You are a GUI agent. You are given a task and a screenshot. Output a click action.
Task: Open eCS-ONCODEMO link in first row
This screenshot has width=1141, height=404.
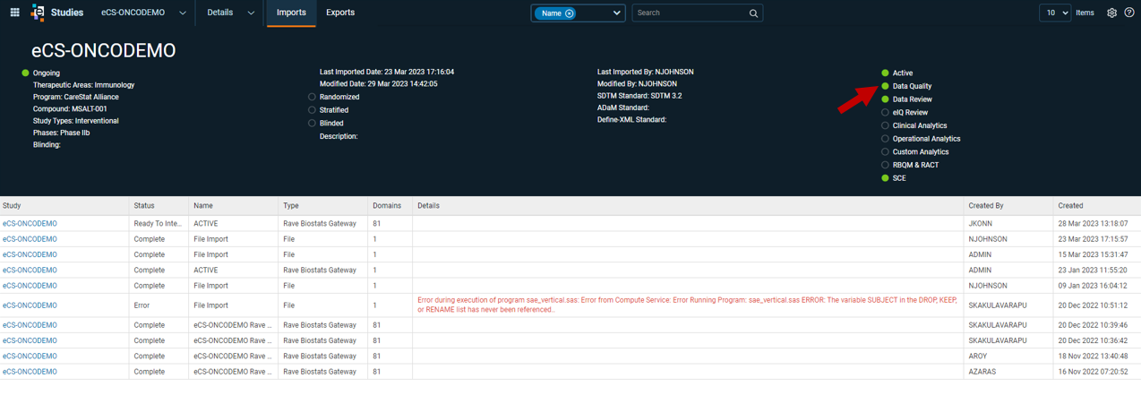coord(30,224)
